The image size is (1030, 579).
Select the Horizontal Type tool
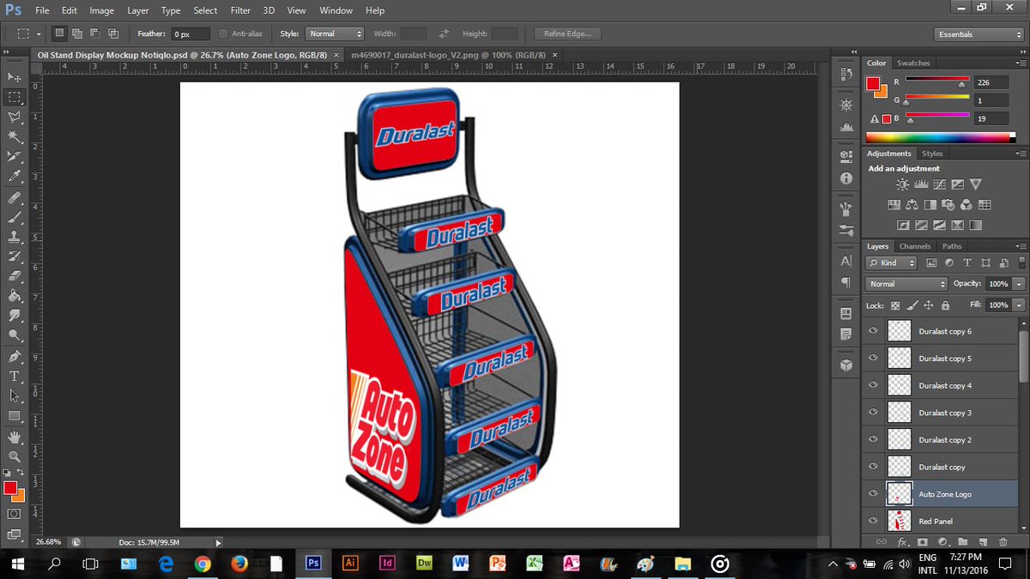(x=15, y=376)
